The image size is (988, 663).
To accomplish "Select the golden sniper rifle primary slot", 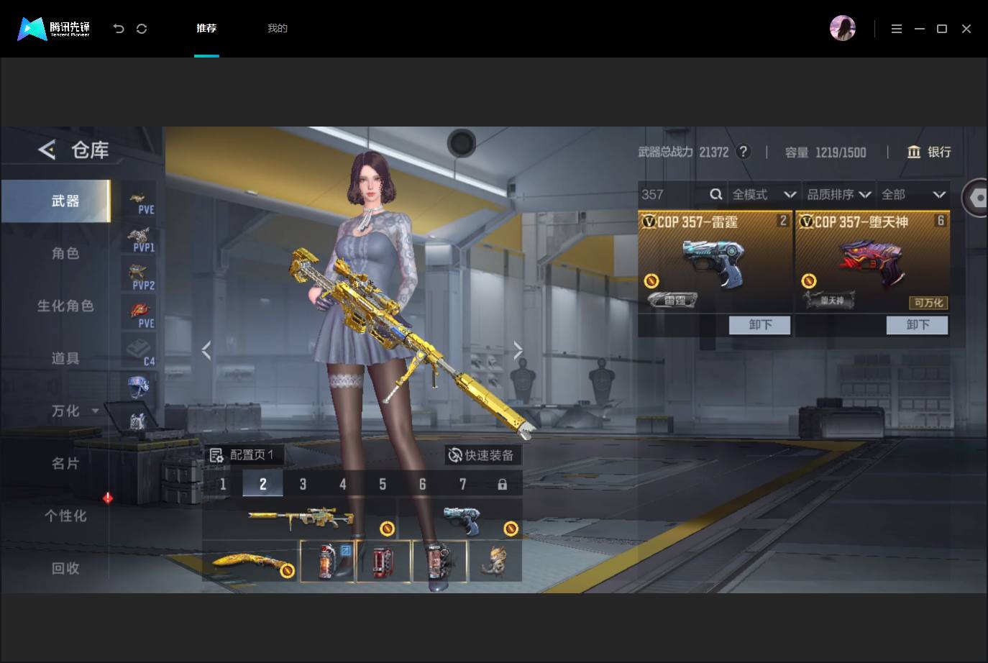I will click(301, 518).
